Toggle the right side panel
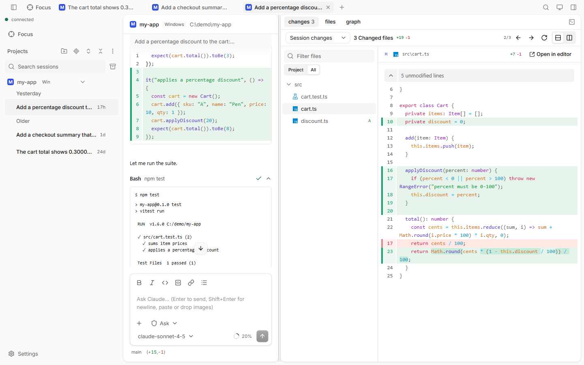Screen dimensions: 584x365 (x=573, y=7)
